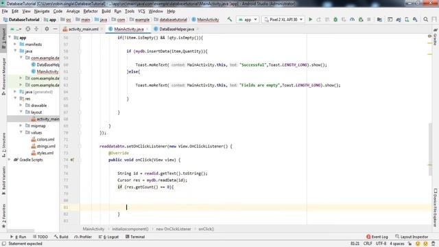Close the MainActivity.java tab

pos(147,29)
